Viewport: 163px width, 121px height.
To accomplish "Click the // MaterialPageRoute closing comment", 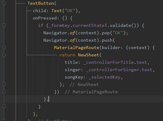I will point(91,92).
